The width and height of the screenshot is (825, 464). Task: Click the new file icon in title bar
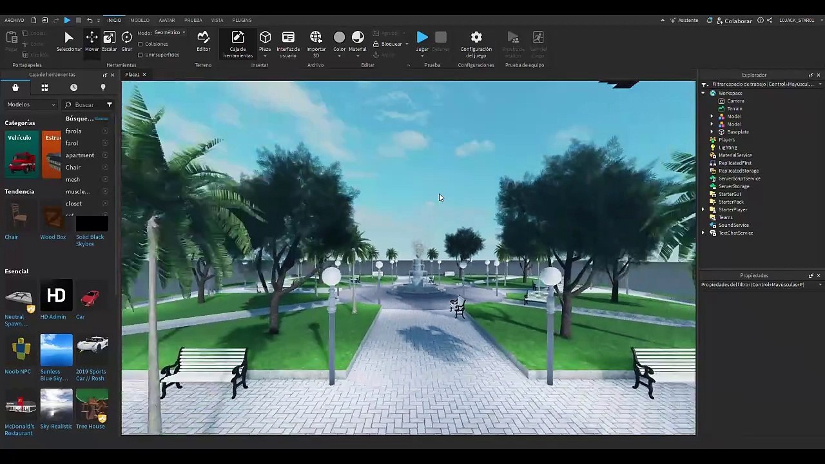(x=34, y=20)
